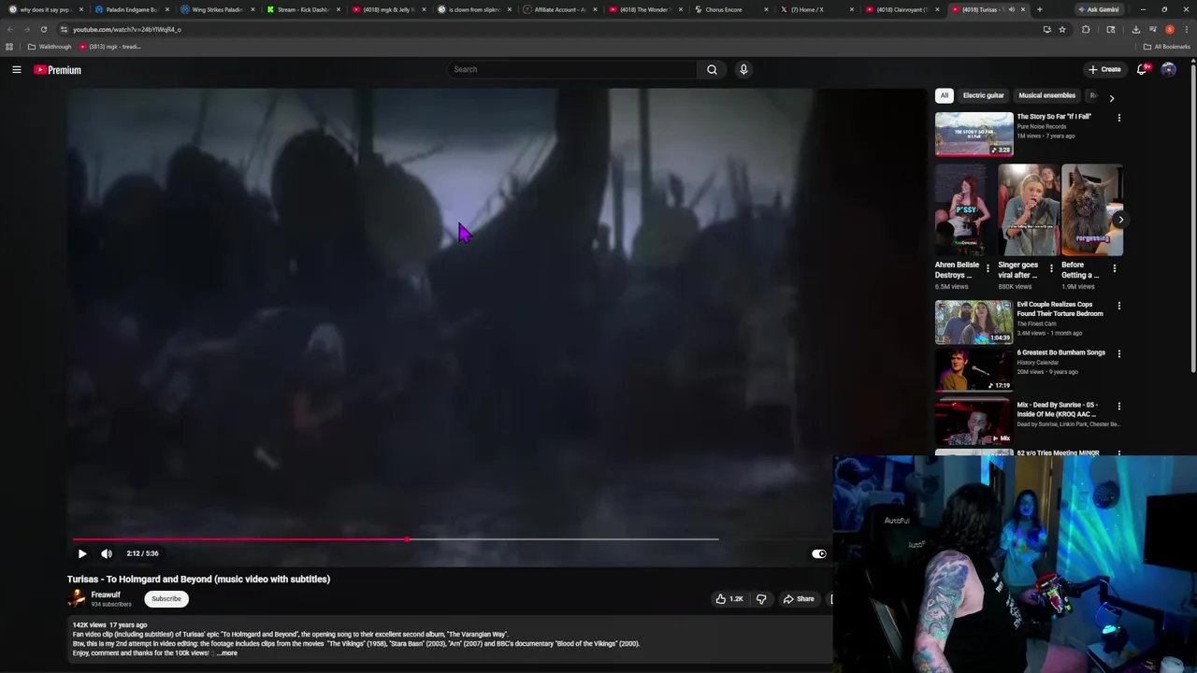1197x673 pixels.
Task: Open options for Mix - Dead By Sunrise
Action: click(1118, 406)
